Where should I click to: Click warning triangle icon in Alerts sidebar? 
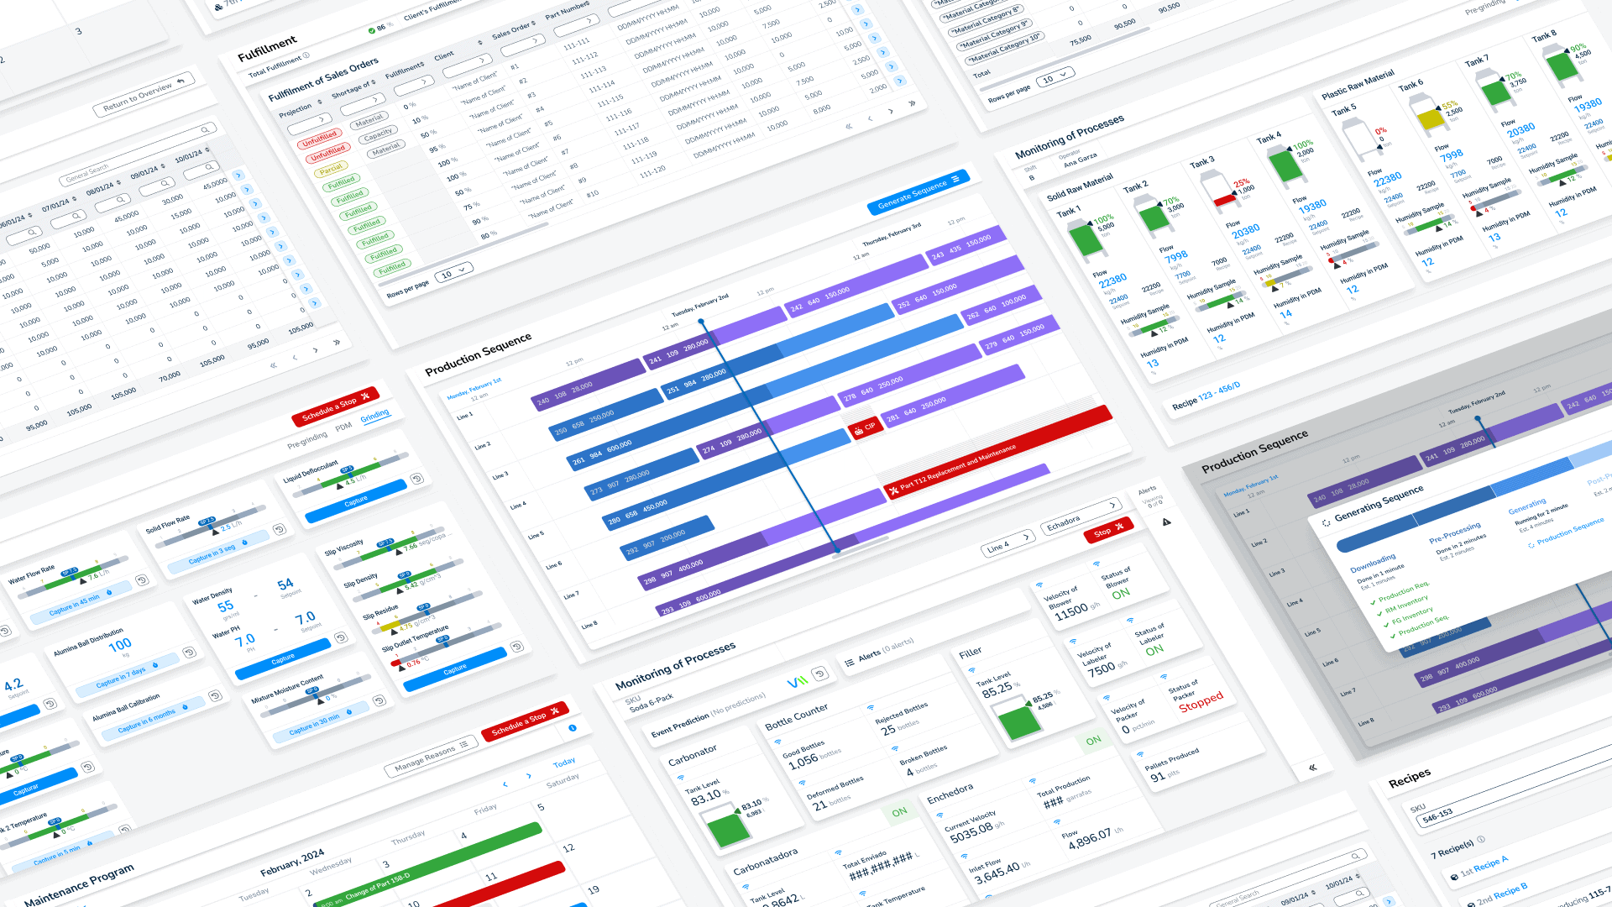1166,522
